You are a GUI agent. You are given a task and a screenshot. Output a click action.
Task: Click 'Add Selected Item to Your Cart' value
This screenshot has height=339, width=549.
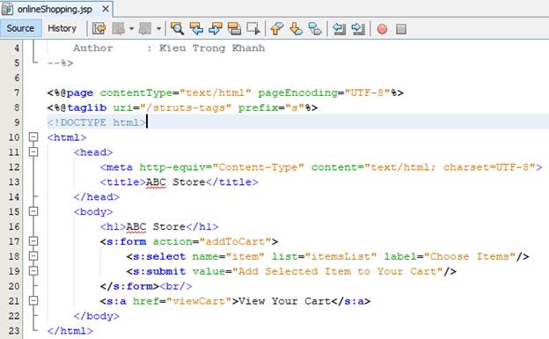click(x=338, y=271)
